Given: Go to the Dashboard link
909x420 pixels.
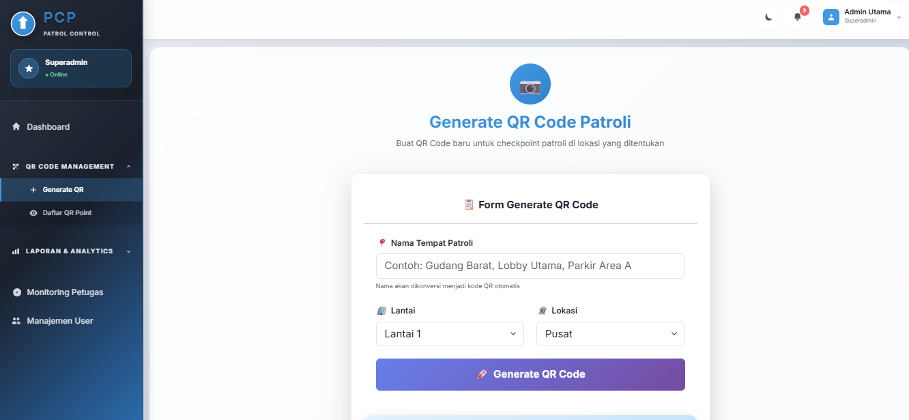Looking at the screenshot, I should point(48,127).
